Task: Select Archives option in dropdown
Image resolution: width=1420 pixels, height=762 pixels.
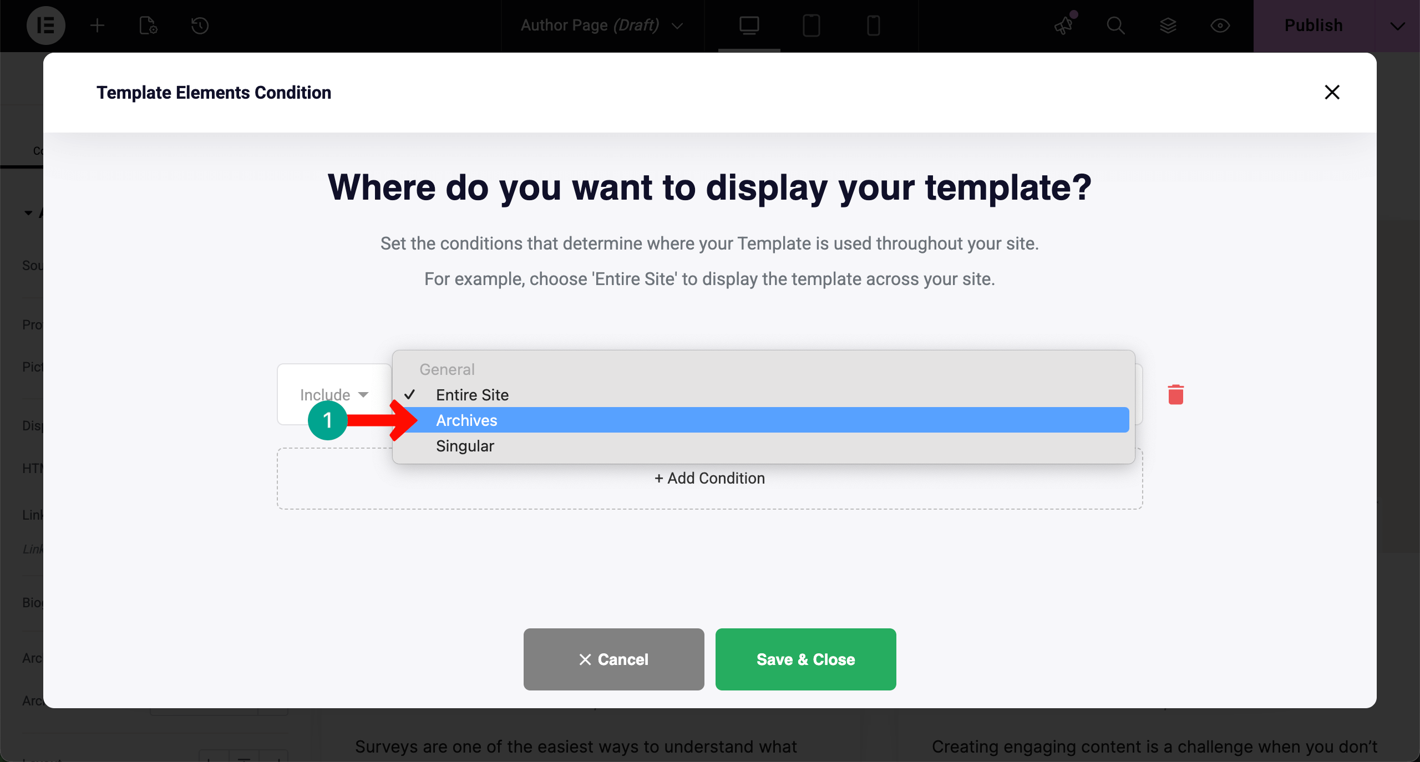Action: [763, 420]
